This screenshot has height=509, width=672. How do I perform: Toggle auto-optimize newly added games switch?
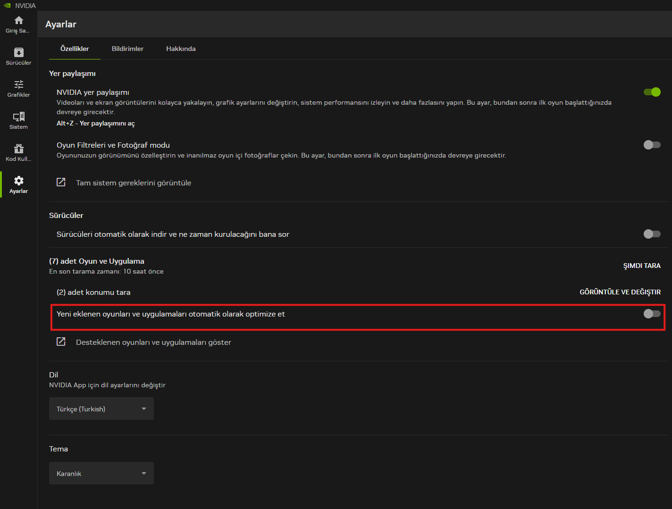click(x=652, y=314)
